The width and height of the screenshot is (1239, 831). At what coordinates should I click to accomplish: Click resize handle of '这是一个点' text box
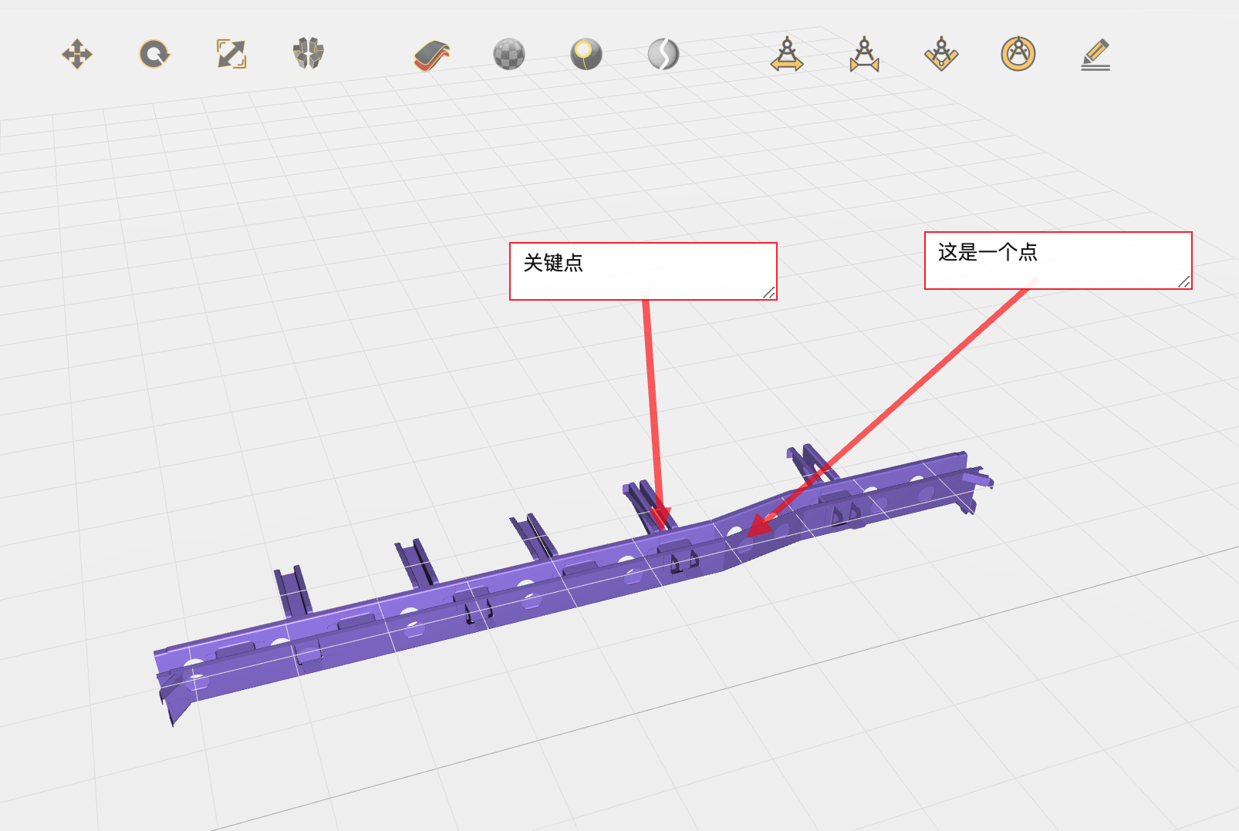point(1184,282)
